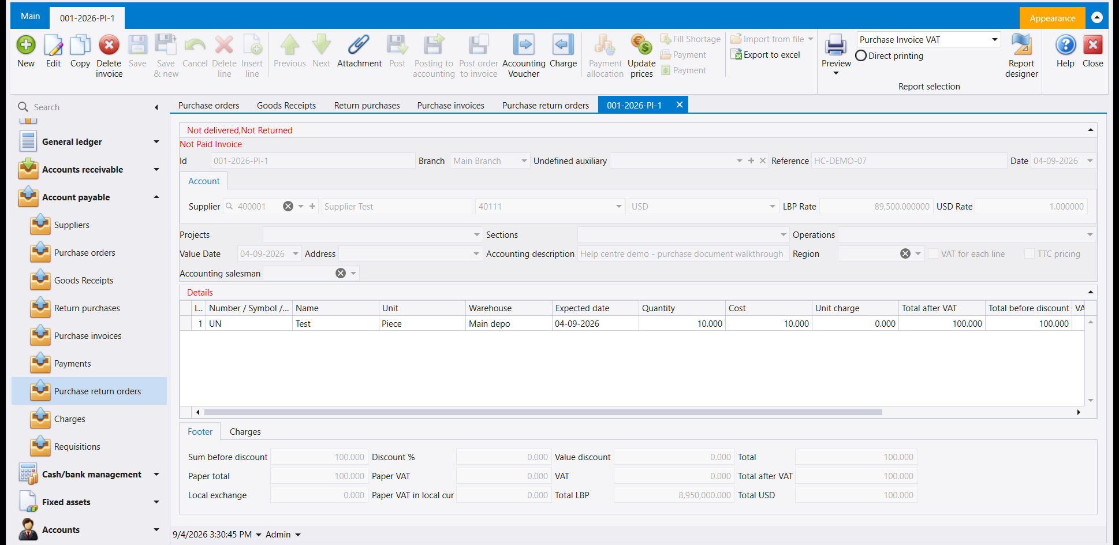This screenshot has height=545, width=1119.
Task: Click the Appearance button
Action: coord(1052,18)
